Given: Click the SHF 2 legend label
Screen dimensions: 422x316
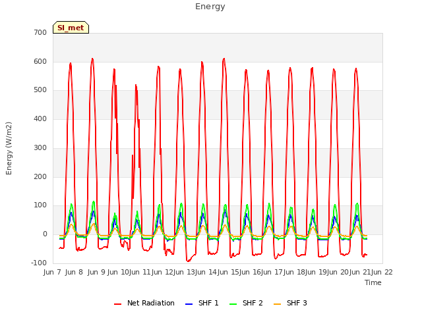Looking at the screenshot, I should click(x=253, y=303).
